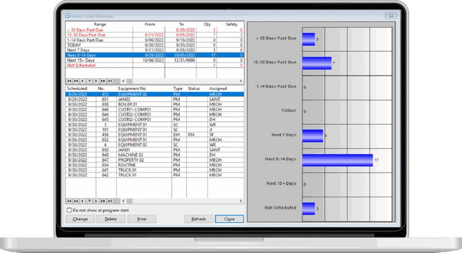
Task: Click the Assigned column header
Action: click(218, 88)
